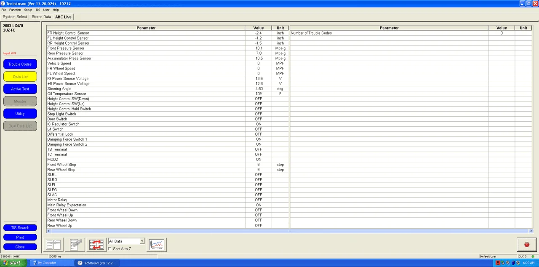539x267 pixels.
Task: Click the yellow Data List button
Action: (x=20, y=77)
